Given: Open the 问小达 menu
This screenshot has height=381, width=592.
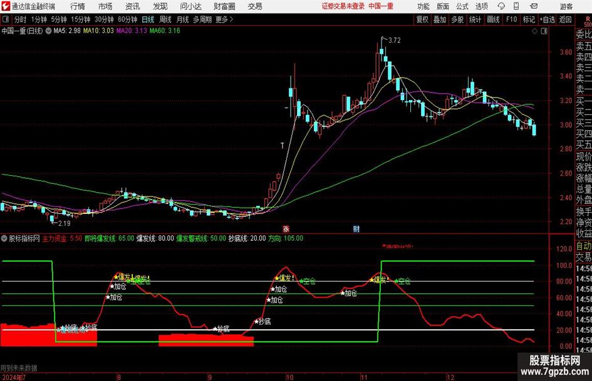Looking at the screenshot, I should pos(190,6).
